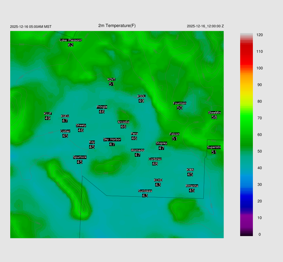The width and height of the screenshot is (283, 262).
Task: Click the red 110 degree colorbar band
Action: [x=247, y=52]
